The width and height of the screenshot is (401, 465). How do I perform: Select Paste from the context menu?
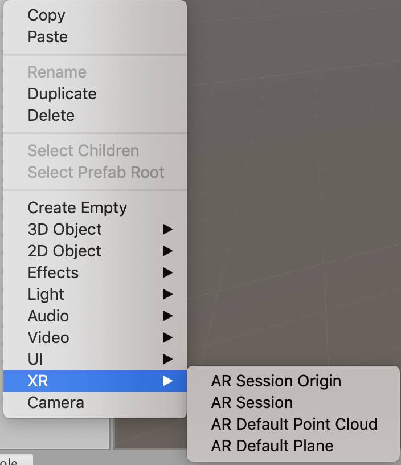coord(48,37)
